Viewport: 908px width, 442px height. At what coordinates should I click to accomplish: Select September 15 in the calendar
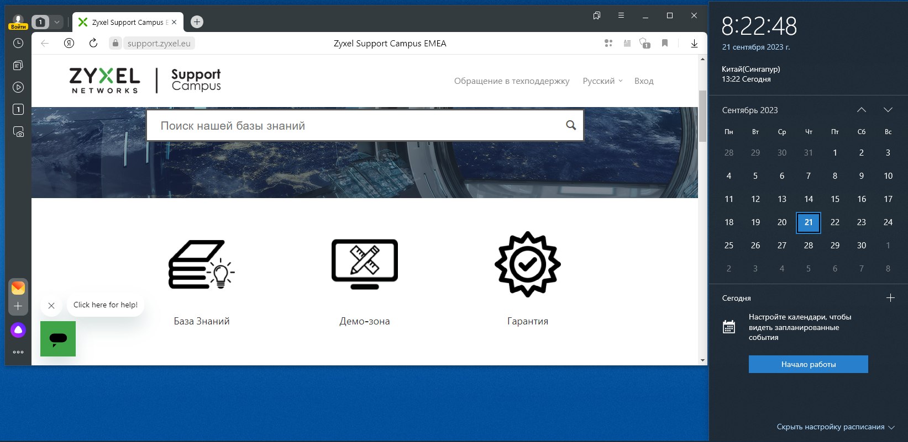835,199
